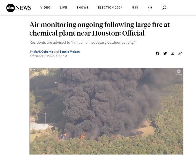Share article via email icon
The height and width of the screenshot is (155, 196).
click(x=172, y=54)
